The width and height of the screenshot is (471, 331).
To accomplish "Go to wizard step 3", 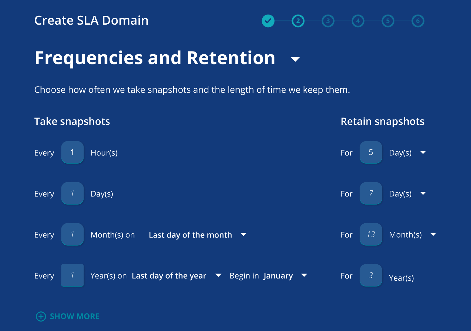I will point(328,21).
